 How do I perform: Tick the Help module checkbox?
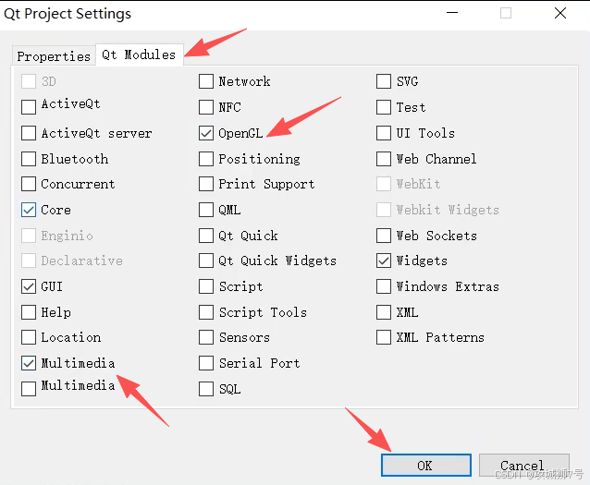point(29,312)
